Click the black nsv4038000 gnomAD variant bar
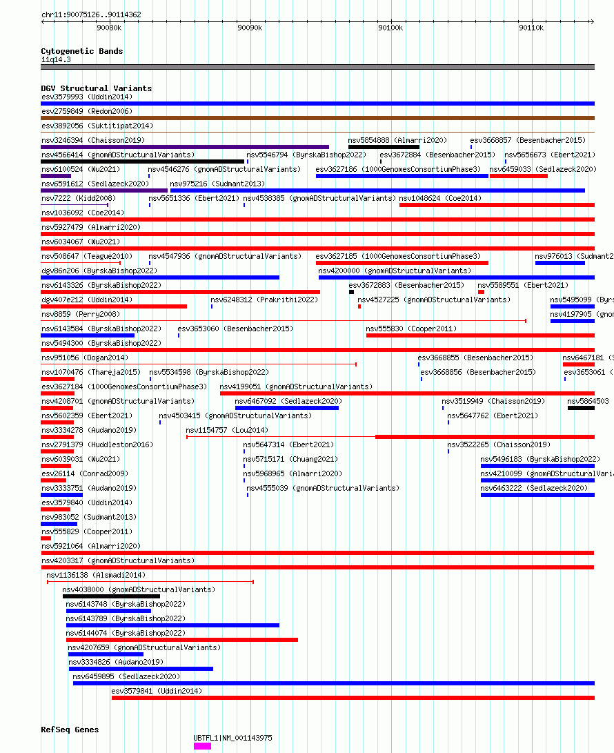The height and width of the screenshot is (753, 614). click(x=111, y=596)
